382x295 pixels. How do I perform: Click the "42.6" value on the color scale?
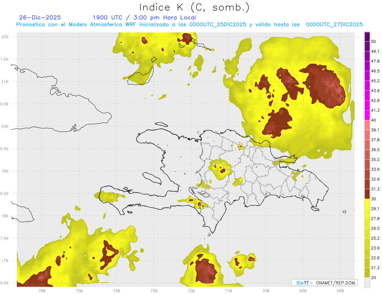376,101
